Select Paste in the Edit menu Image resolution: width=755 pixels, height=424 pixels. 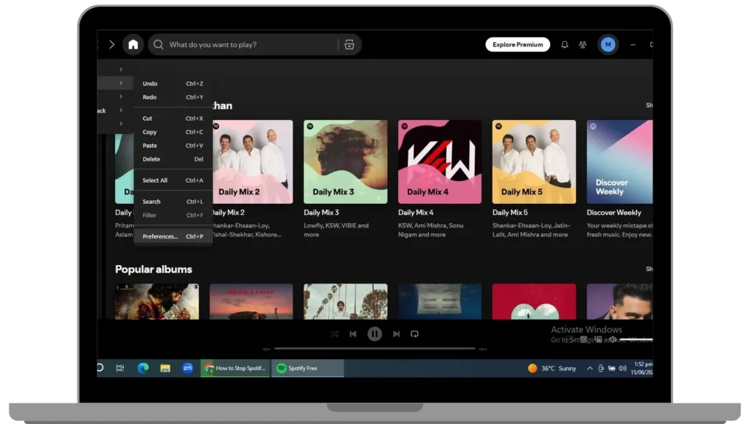tap(173, 145)
